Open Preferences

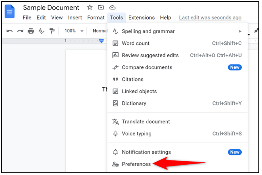click(x=177, y=164)
